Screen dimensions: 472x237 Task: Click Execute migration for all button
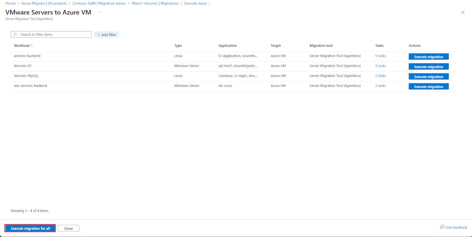30,228
